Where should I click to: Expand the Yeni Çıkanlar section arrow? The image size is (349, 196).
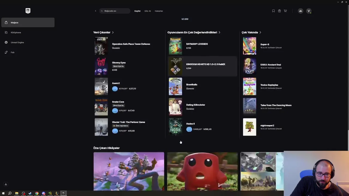[x=113, y=32]
